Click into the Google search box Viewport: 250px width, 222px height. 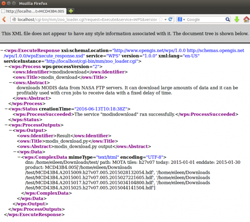[x=204, y=19]
